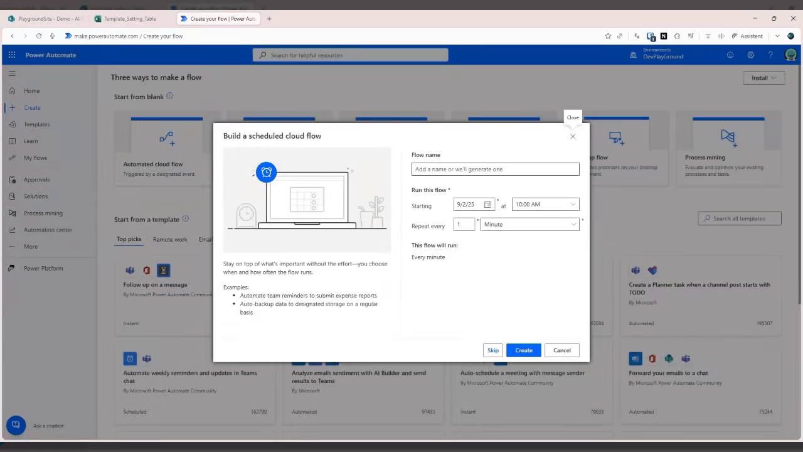The width and height of the screenshot is (803, 452).
Task: Click the audio waveform icon in toolbar
Action: pyautogui.click(x=721, y=36)
